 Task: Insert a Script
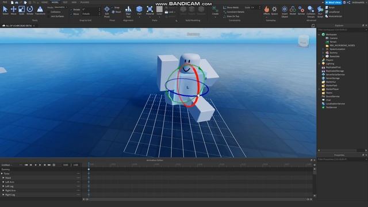(330, 7)
